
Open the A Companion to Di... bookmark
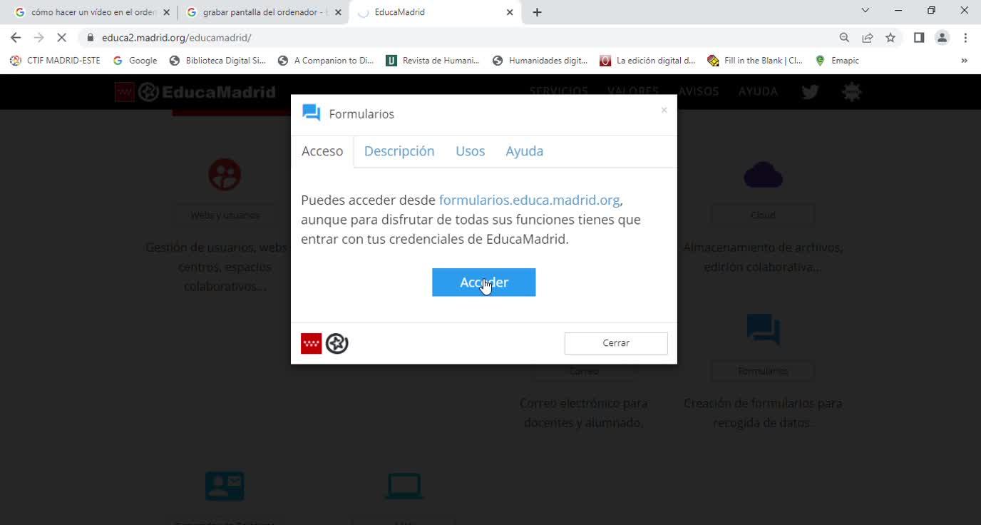(326, 61)
